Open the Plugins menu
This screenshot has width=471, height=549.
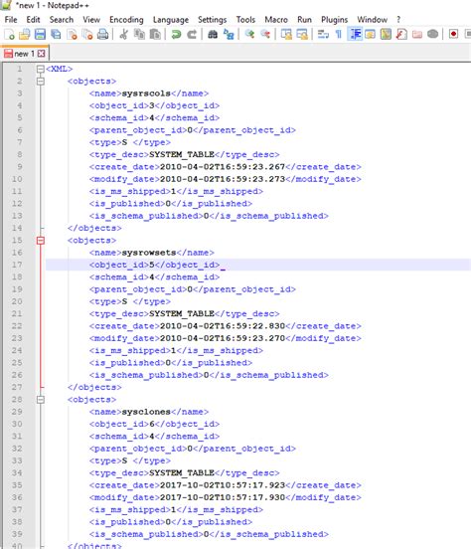(x=334, y=20)
